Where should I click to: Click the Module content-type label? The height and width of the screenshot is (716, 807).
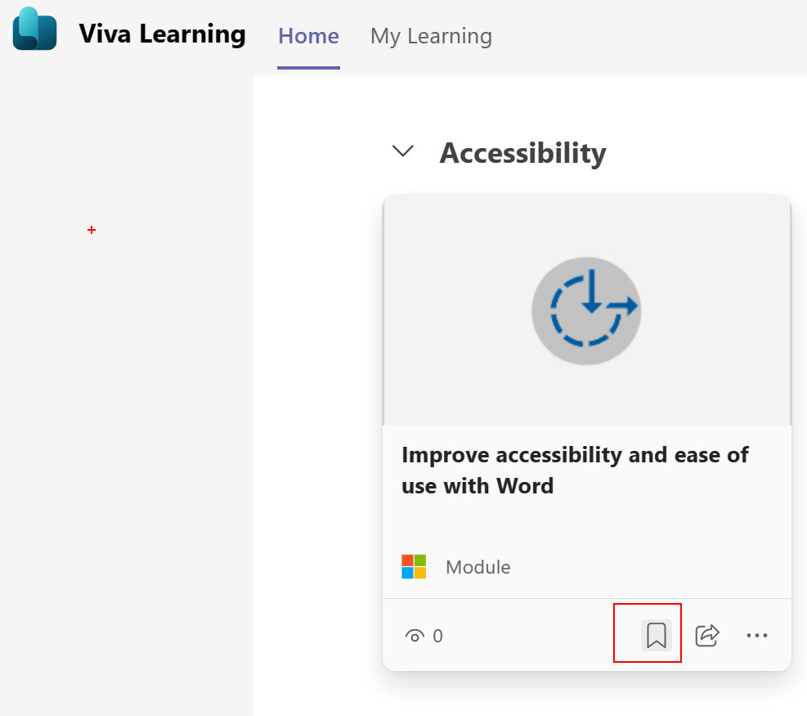pyautogui.click(x=477, y=566)
